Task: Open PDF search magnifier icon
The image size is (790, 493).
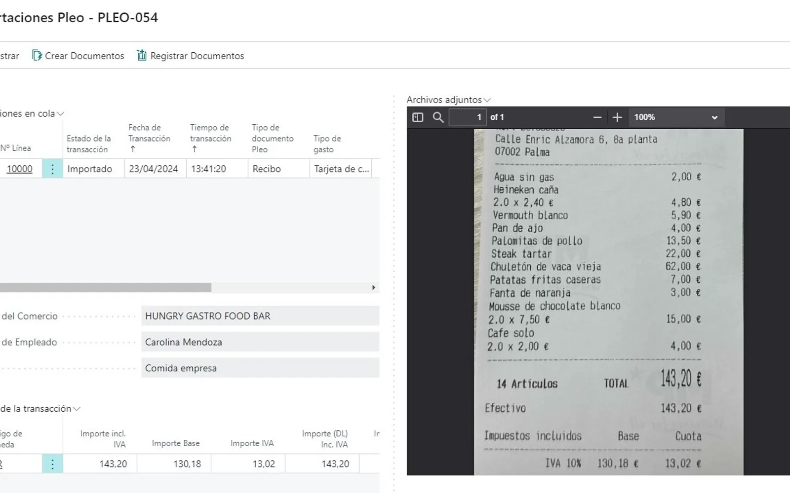Action: click(x=438, y=117)
